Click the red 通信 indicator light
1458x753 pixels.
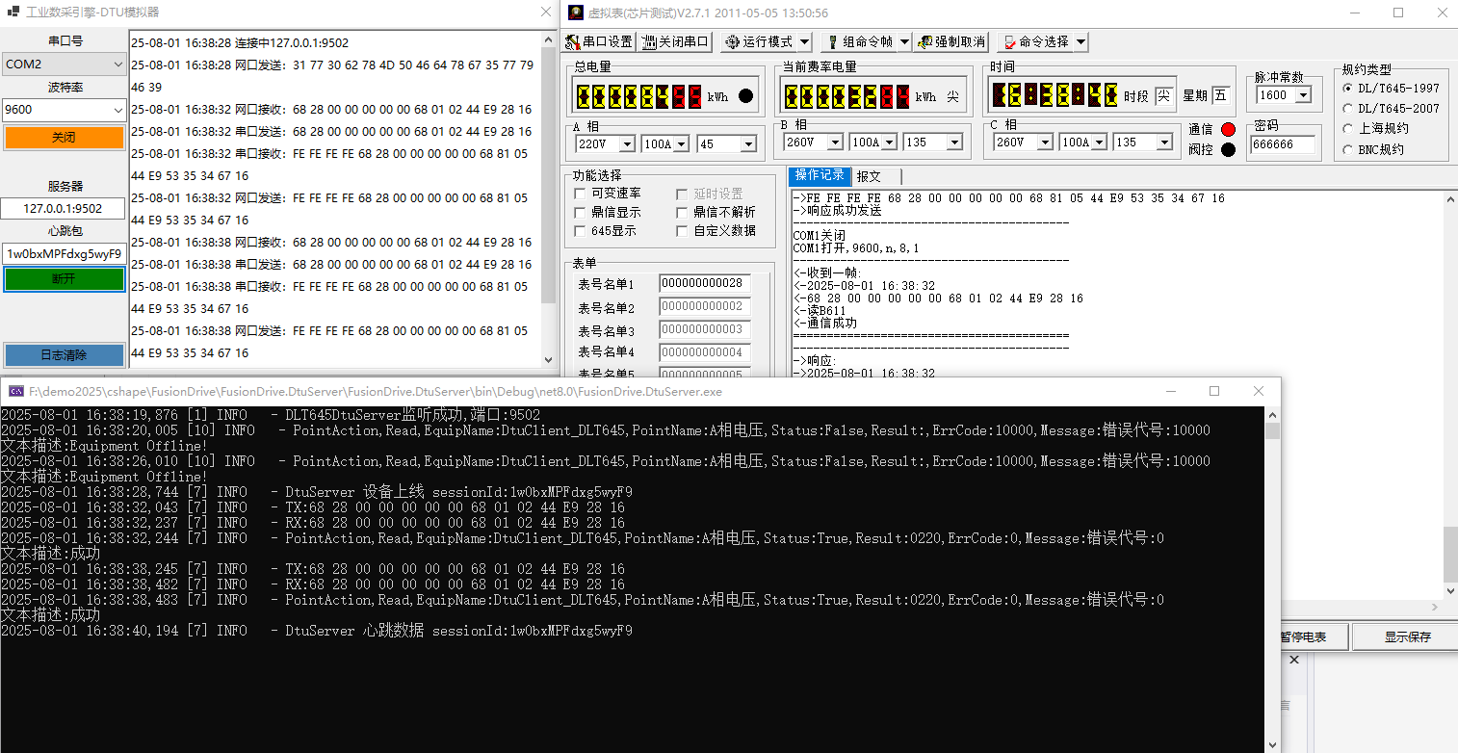coord(1227,129)
